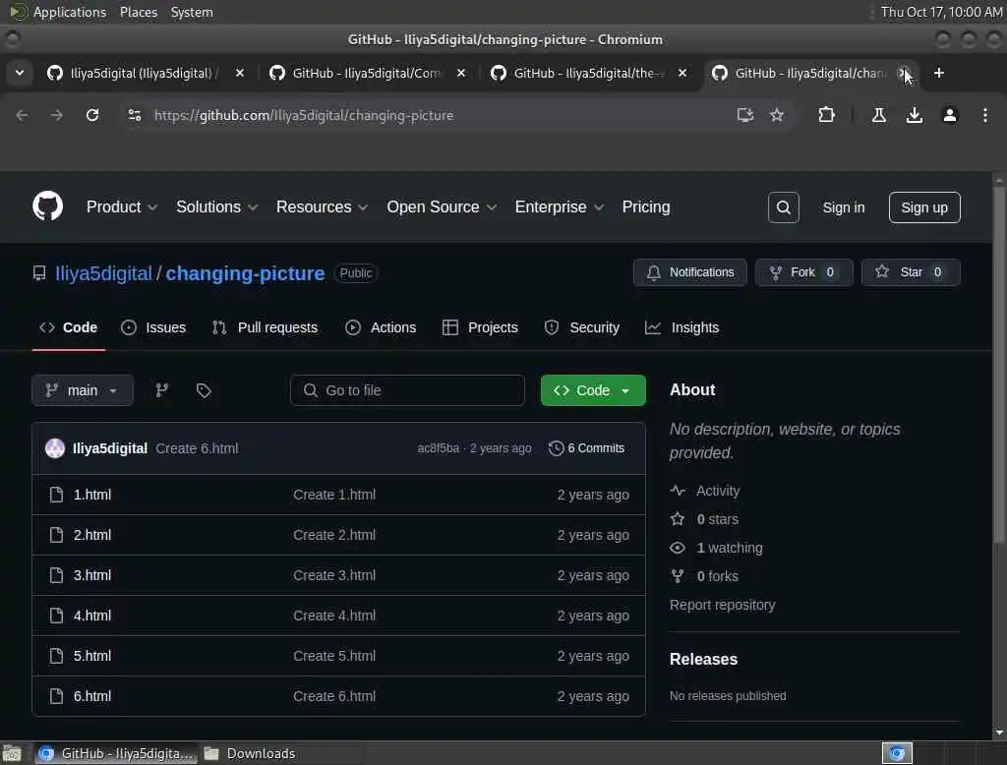This screenshot has height=765, width=1007.
Task: Open the Chromium three-dot menu
Action: tap(985, 115)
